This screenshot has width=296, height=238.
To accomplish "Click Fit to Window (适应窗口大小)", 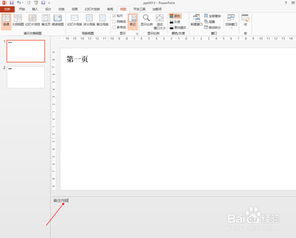I will click(x=160, y=21).
